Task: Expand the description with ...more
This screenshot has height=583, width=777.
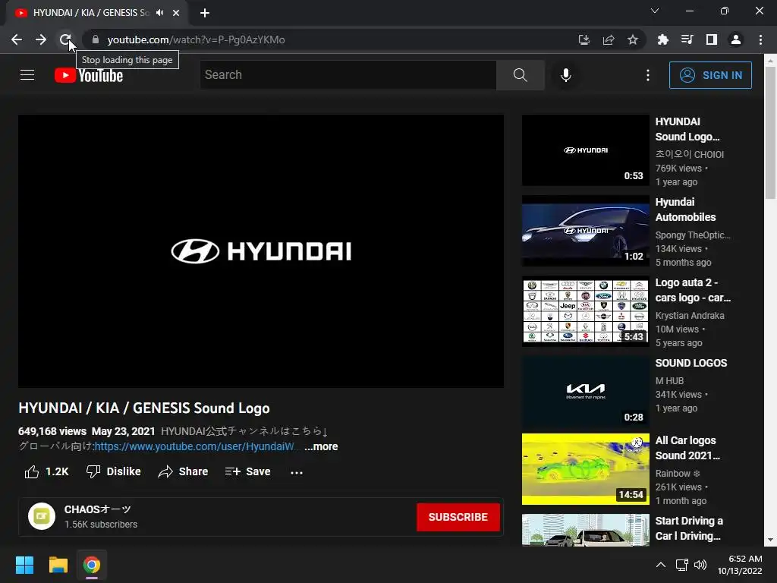Action: (x=321, y=446)
